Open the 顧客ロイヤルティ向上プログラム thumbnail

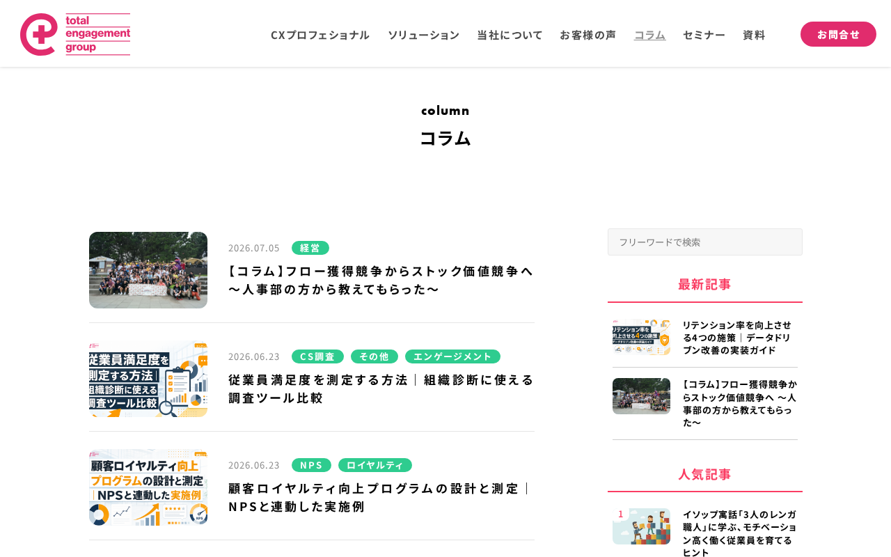tap(148, 487)
